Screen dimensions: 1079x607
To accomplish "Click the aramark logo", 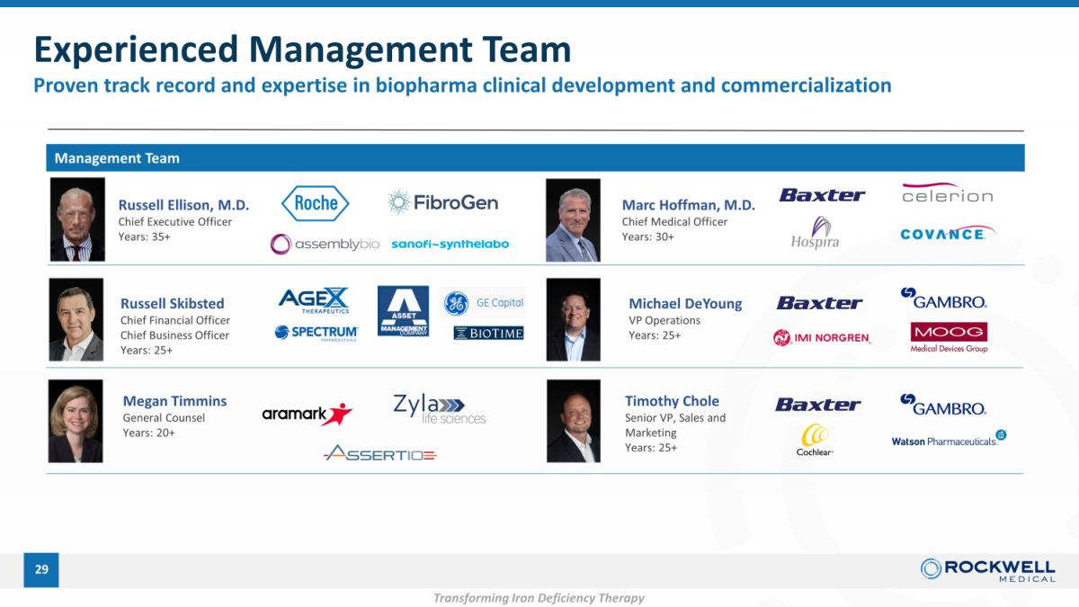I will [307, 414].
